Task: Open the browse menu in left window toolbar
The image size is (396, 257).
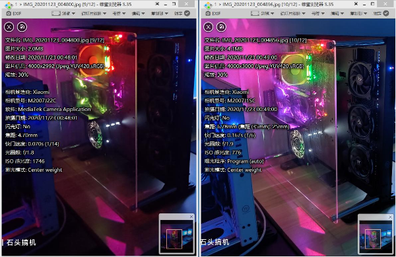Action: coord(68,13)
